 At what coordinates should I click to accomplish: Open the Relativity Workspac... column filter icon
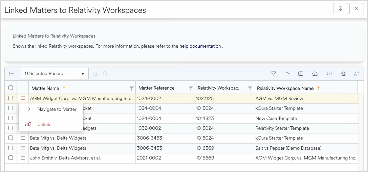(x=250, y=88)
